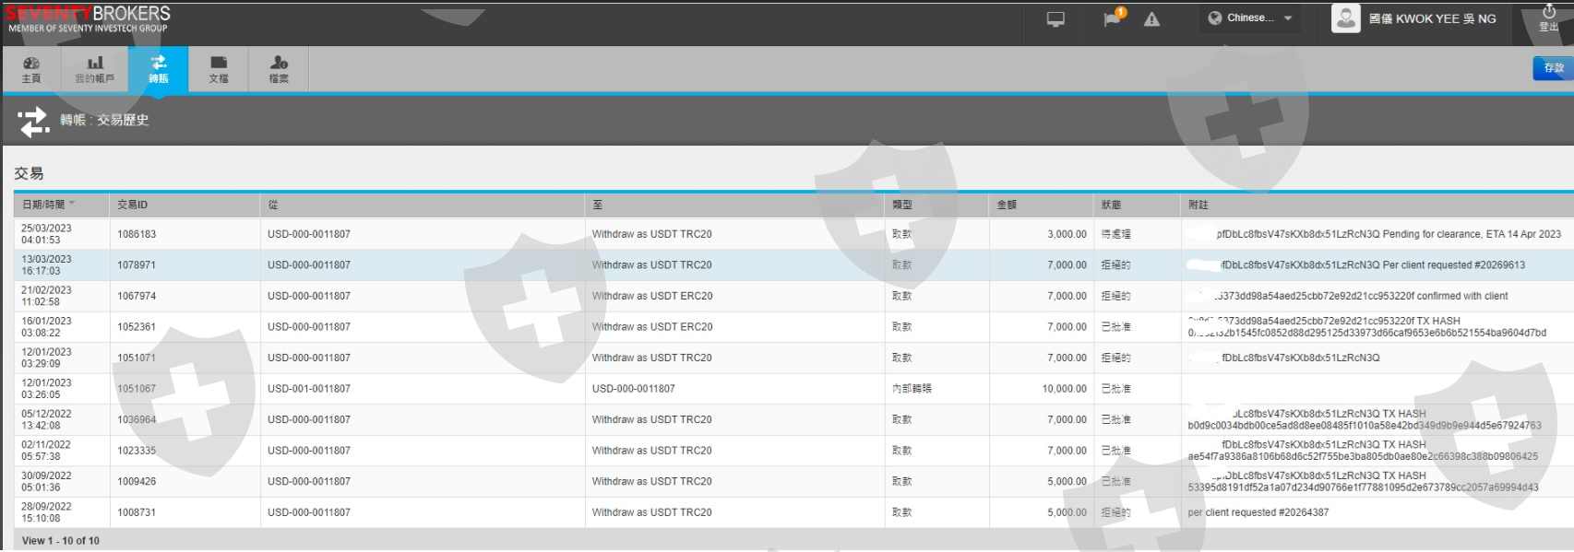Open the flag notifications icon
The image size is (1574, 552).
point(1113,19)
